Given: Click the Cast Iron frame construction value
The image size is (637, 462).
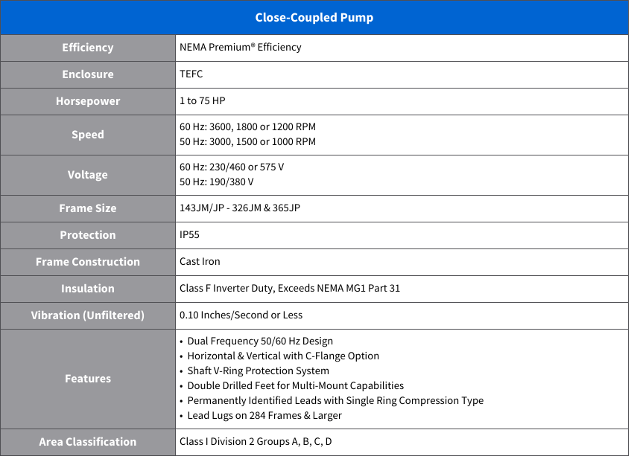Looking at the screenshot, I should (200, 262).
